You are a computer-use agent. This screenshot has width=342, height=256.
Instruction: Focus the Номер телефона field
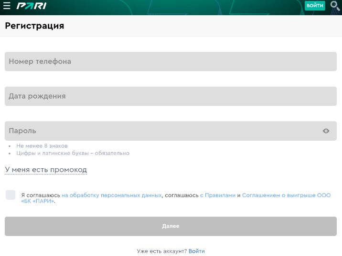pyautogui.click(x=171, y=61)
